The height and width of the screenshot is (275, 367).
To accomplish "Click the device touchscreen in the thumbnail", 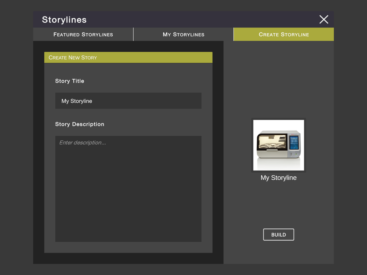I will pyautogui.click(x=294, y=143).
